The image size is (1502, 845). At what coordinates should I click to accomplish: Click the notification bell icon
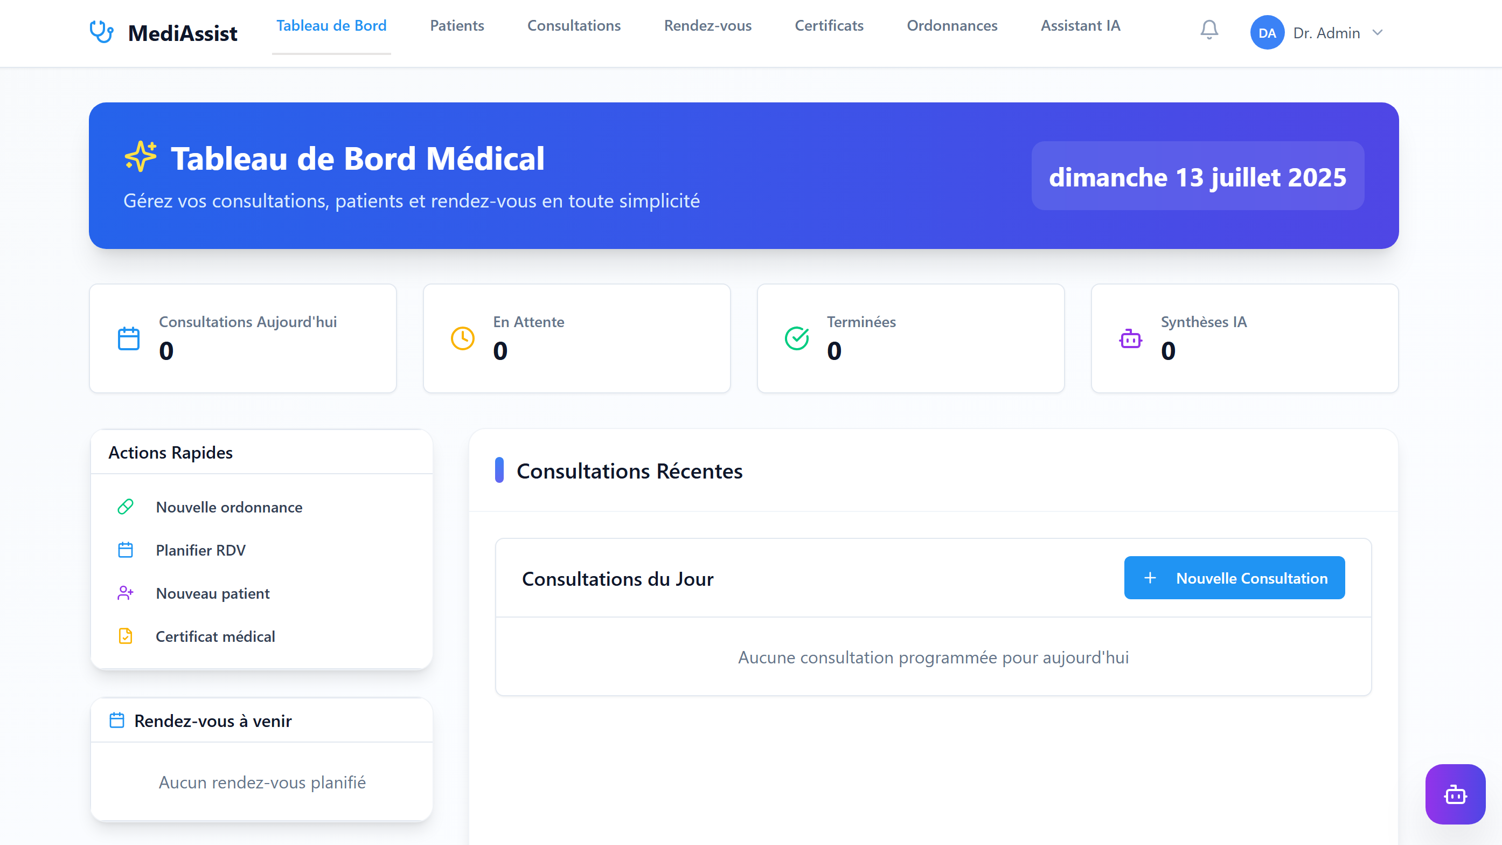1209,30
